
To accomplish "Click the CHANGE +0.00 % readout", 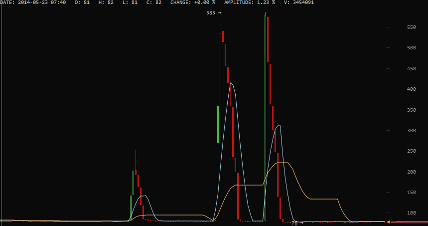I will 193,2.
